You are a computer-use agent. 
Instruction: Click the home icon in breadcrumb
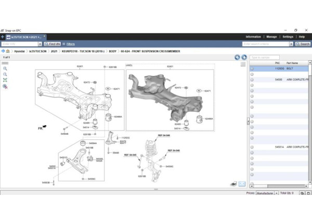point(7,51)
